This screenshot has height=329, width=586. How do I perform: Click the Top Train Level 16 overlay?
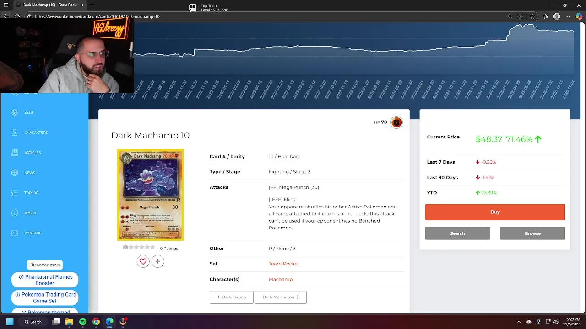click(209, 8)
